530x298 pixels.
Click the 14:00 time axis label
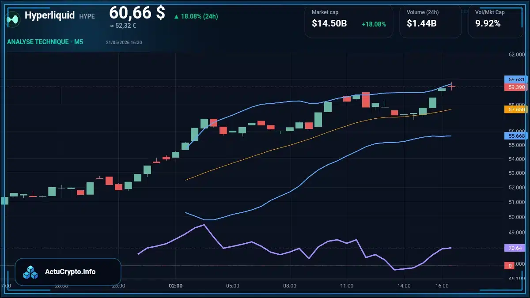tap(404, 286)
